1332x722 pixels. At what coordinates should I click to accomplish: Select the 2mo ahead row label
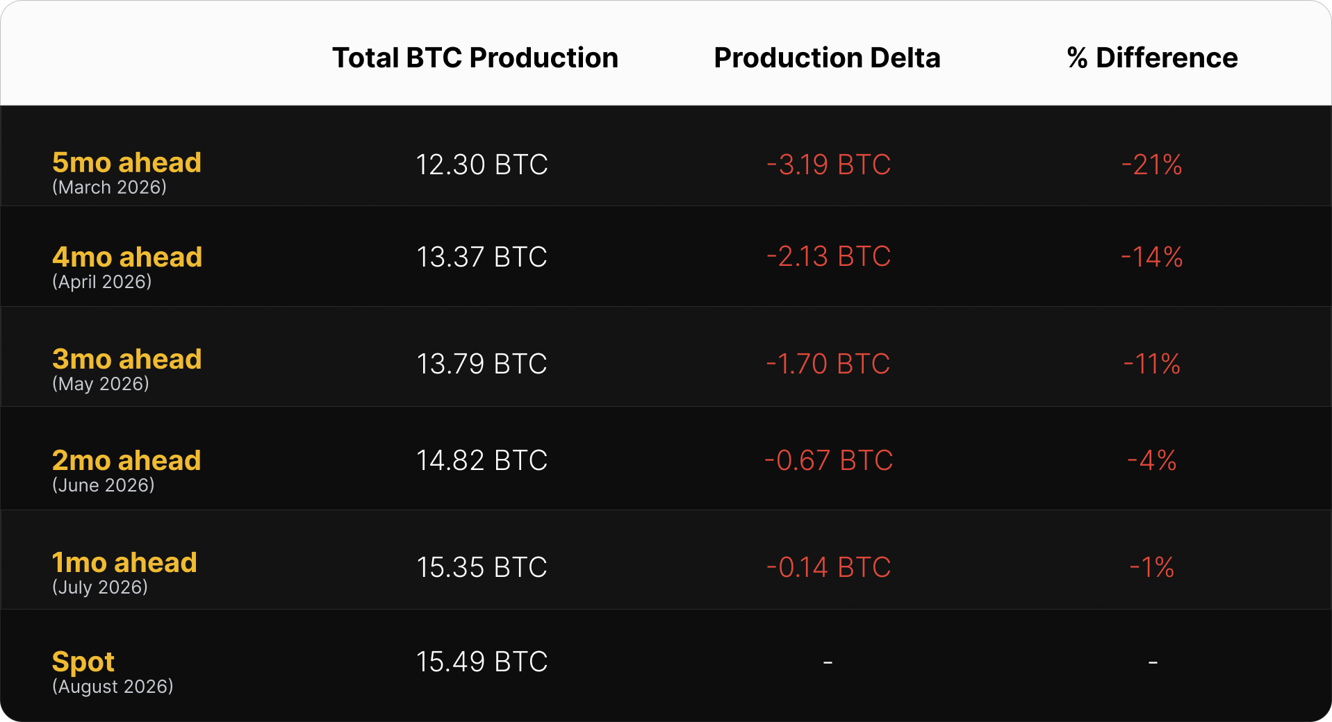126,460
